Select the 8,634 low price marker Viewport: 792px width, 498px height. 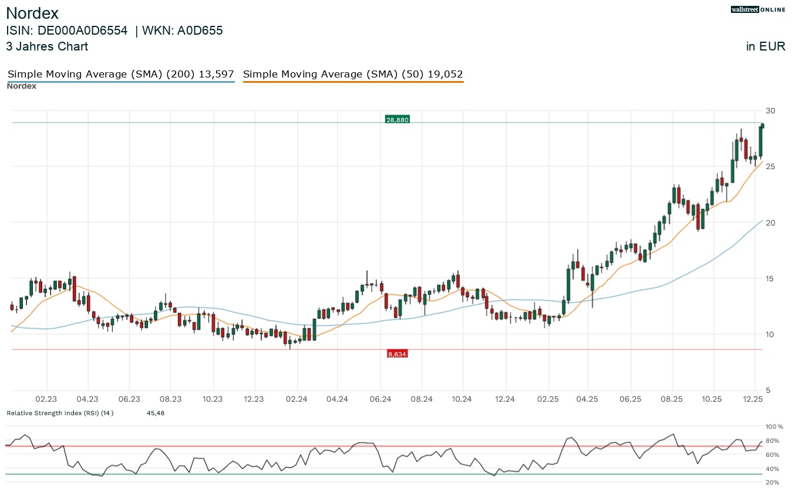[x=397, y=353]
